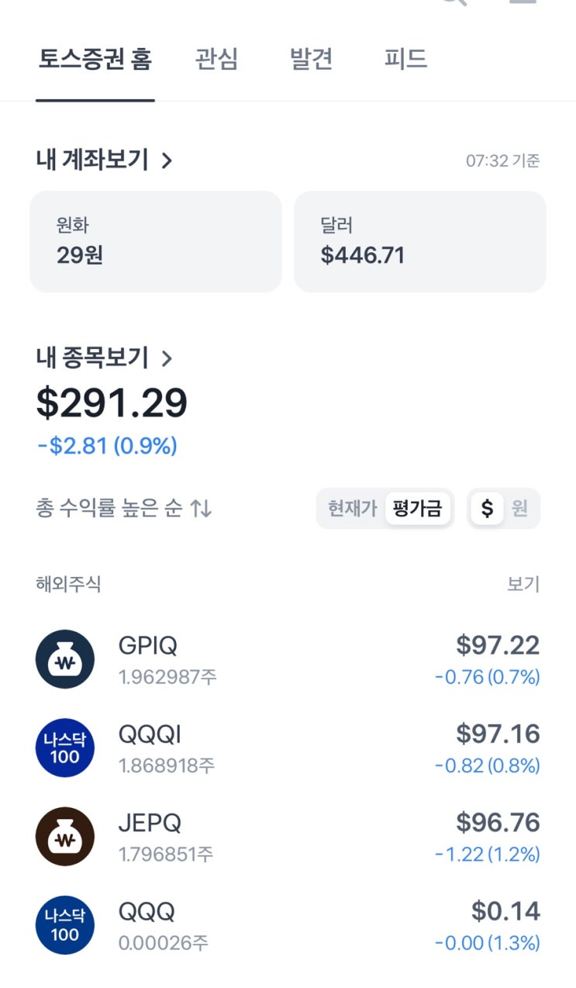Open the 원화 balance card
Image resolution: width=576 pixels, height=988 pixels.
click(x=155, y=241)
